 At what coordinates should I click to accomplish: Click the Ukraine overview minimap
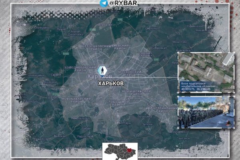tap(120, 151)
